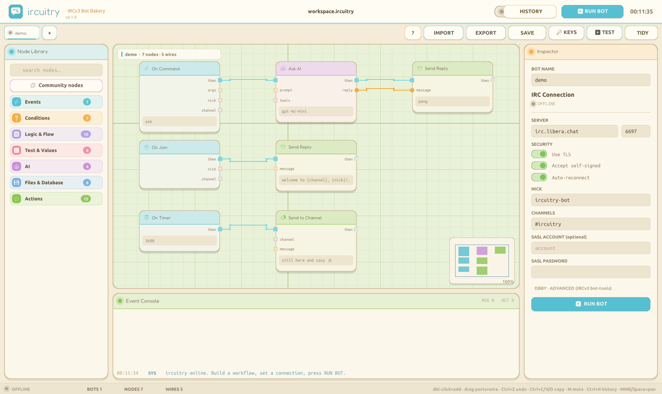Click the NICK ircuitry-bot field
Image resolution: width=662 pixels, height=394 pixels.
[x=591, y=200]
